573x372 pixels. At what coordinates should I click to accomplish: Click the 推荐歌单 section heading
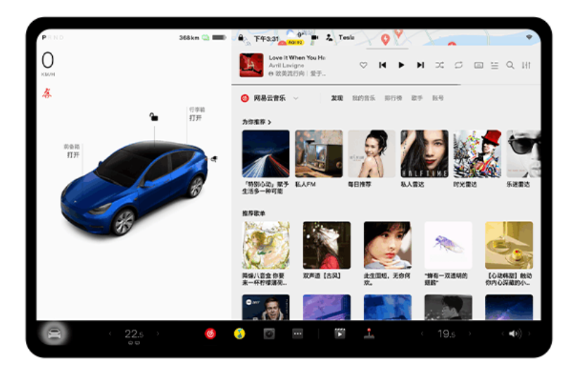click(x=253, y=213)
